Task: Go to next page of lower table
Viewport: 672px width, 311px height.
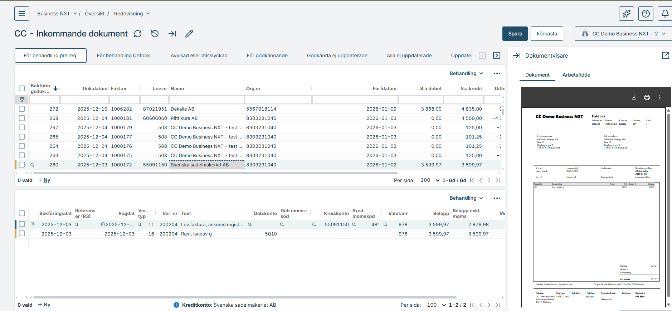Action: tap(489, 305)
